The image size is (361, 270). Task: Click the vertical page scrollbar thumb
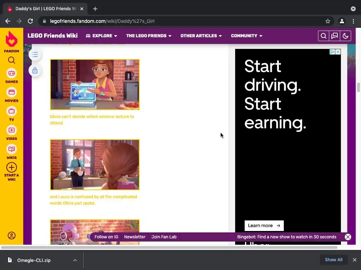click(358, 88)
